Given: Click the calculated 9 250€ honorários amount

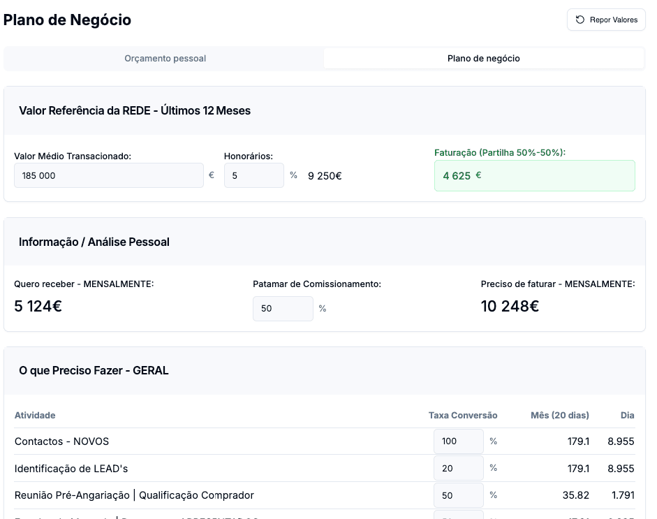Looking at the screenshot, I should 325,176.
